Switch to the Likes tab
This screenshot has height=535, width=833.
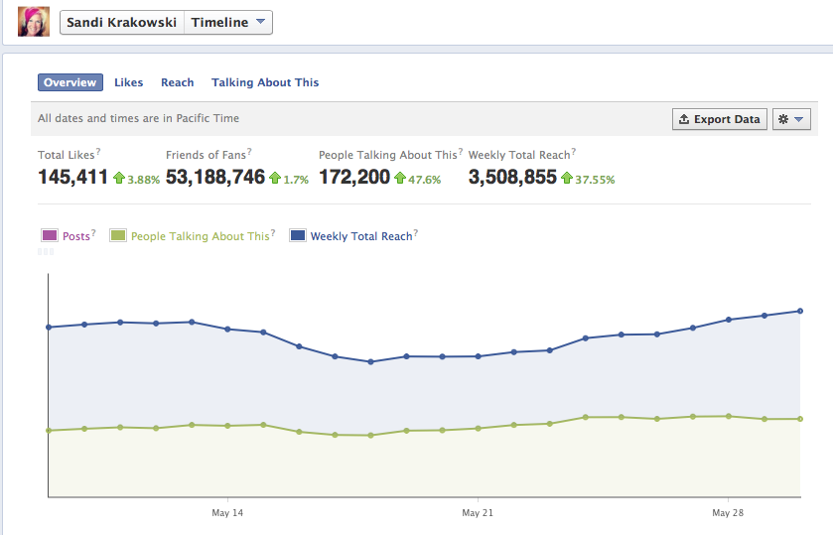[x=128, y=82]
